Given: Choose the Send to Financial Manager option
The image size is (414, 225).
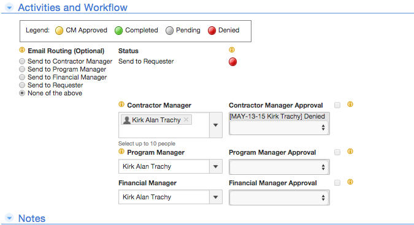Looking at the screenshot, I should click(22, 77).
